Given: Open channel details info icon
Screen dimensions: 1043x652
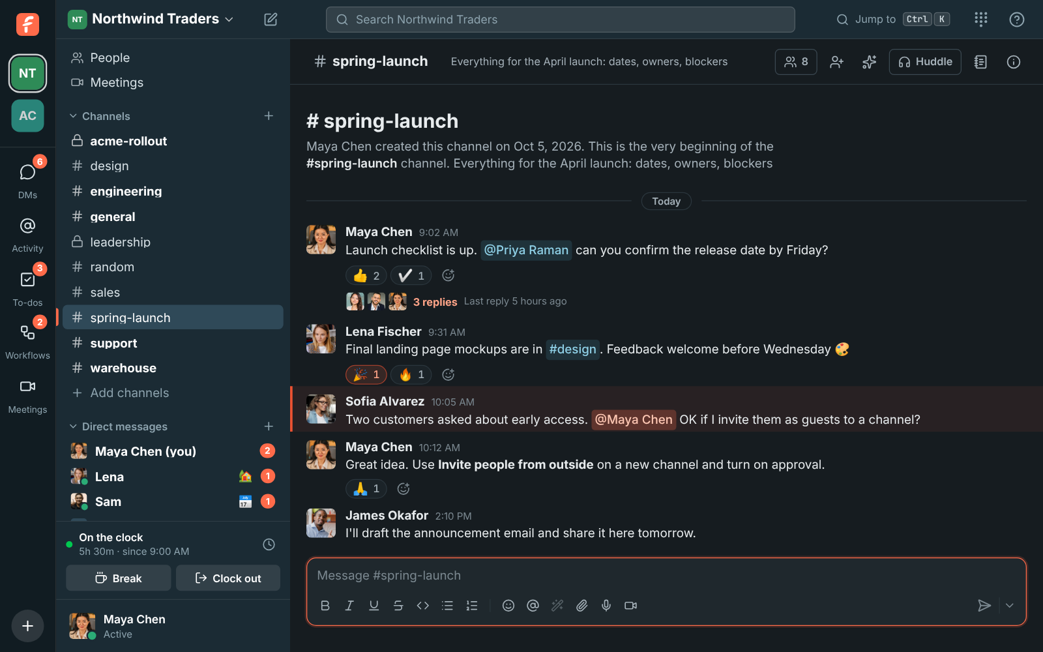Looking at the screenshot, I should [x=1013, y=62].
